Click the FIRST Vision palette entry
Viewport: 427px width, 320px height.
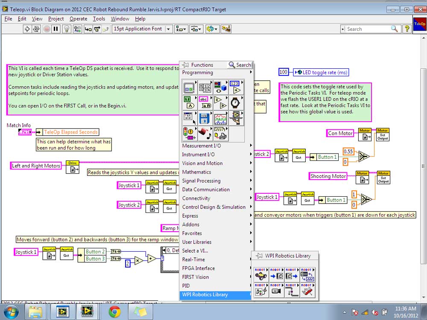216,277
